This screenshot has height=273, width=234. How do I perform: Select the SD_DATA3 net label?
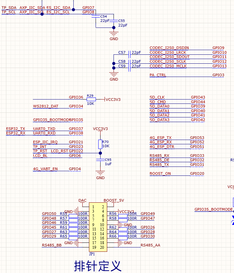(159, 120)
